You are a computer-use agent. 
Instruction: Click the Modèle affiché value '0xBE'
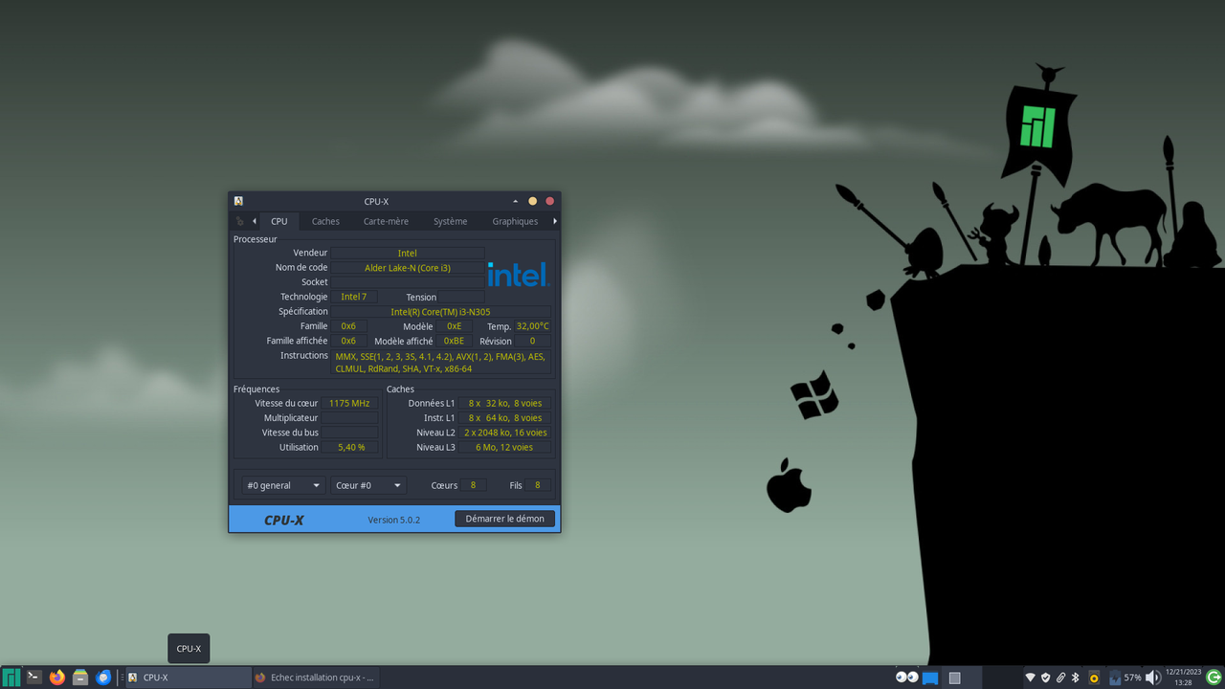(x=454, y=341)
